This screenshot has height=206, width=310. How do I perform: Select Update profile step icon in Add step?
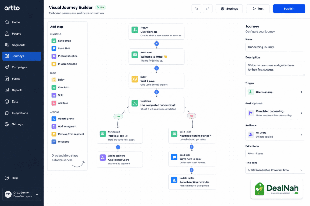click(x=54, y=119)
